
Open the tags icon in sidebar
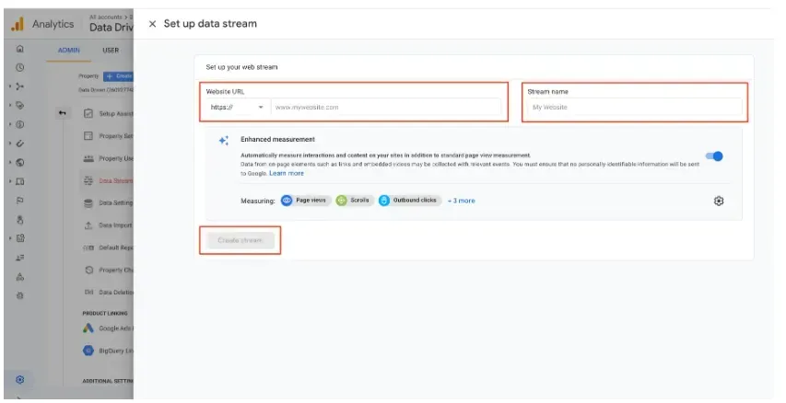pyautogui.click(x=20, y=106)
